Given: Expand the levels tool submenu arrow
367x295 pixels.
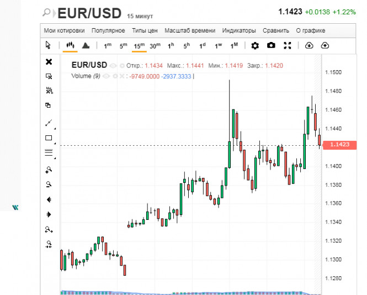Looking at the screenshot, I should tap(55, 159).
